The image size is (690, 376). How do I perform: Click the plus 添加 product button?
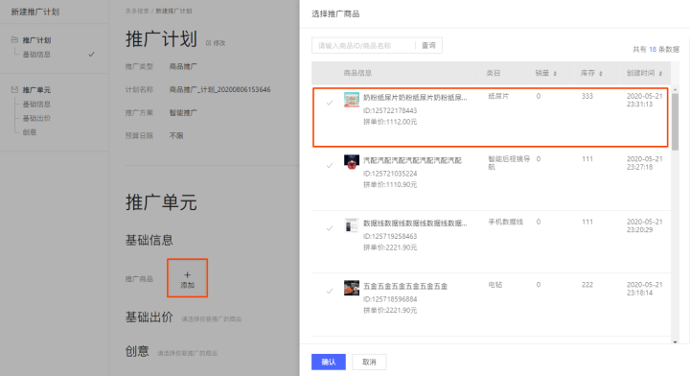tap(188, 278)
